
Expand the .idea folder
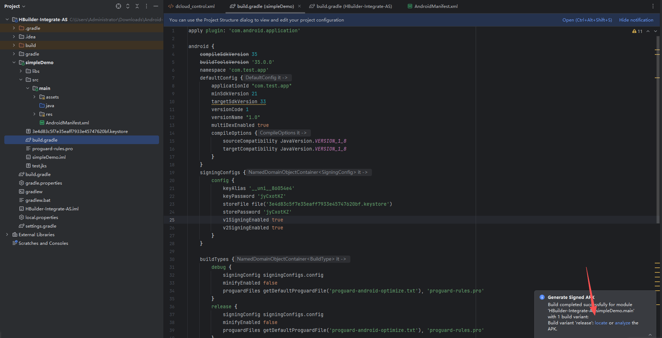coord(14,37)
